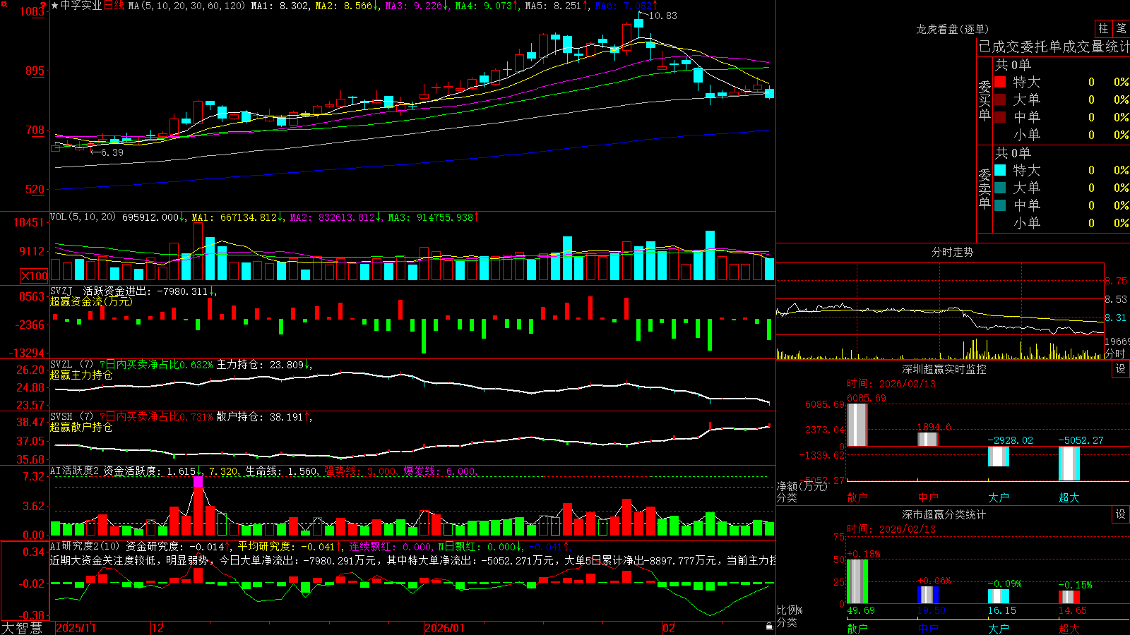Click the 16.15 大户 bar in 分类统计

pyautogui.click(x=999, y=597)
